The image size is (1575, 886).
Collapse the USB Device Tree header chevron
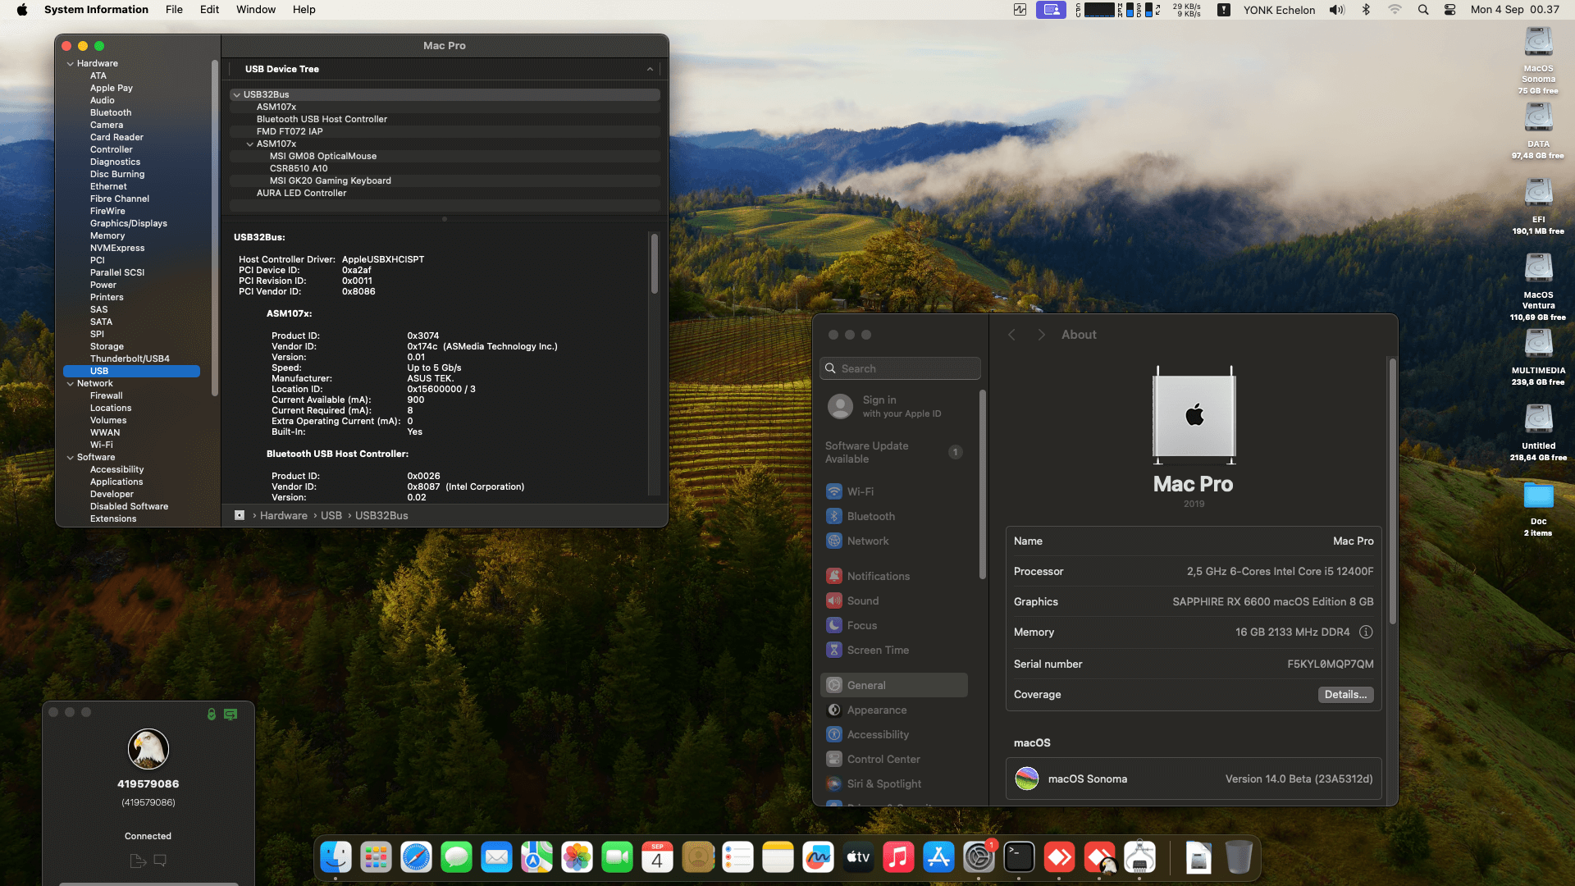[x=650, y=70]
